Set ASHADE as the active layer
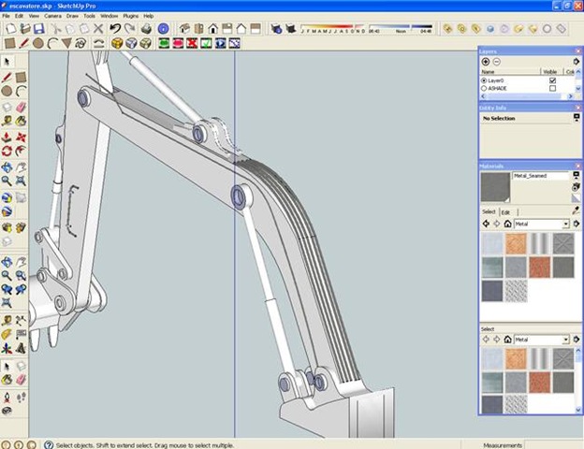The width and height of the screenshot is (584, 449). coord(484,89)
